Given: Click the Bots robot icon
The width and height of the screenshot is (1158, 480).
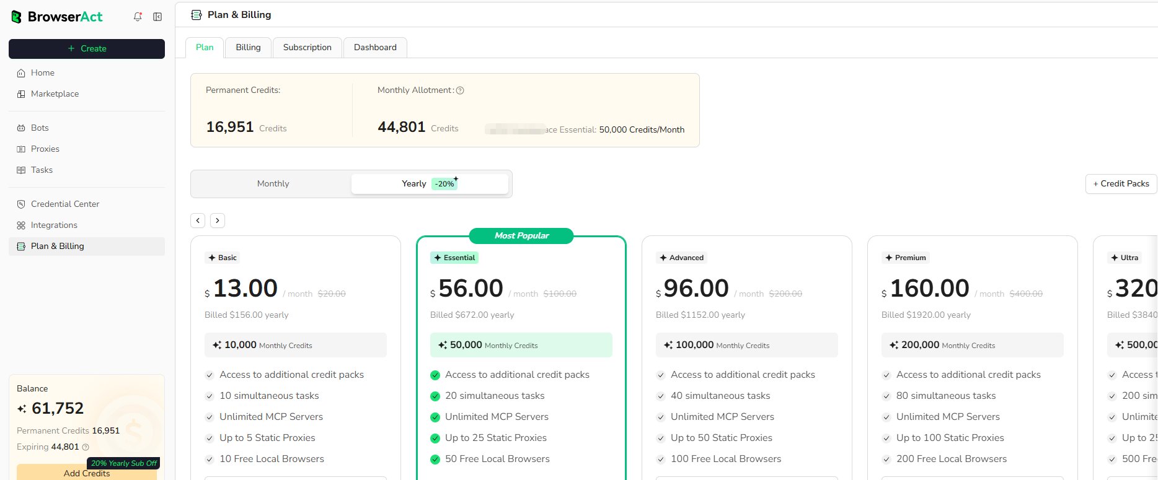Looking at the screenshot, I should point(21,128).
